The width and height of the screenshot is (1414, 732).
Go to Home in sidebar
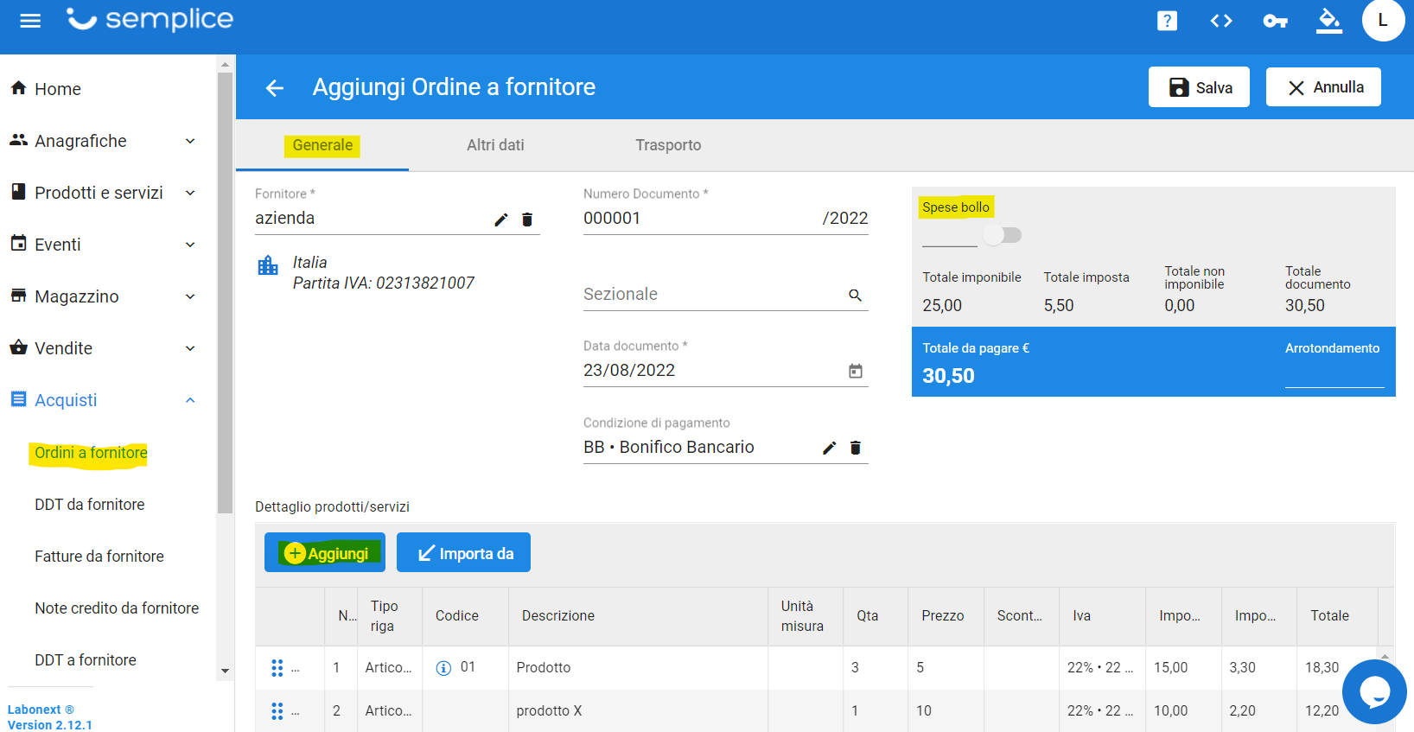[58, 89]
